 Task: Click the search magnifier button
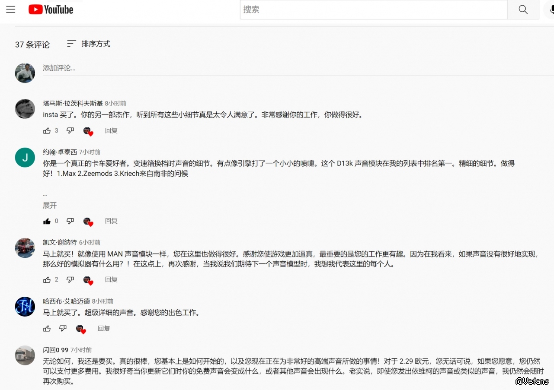pos(523,10)
